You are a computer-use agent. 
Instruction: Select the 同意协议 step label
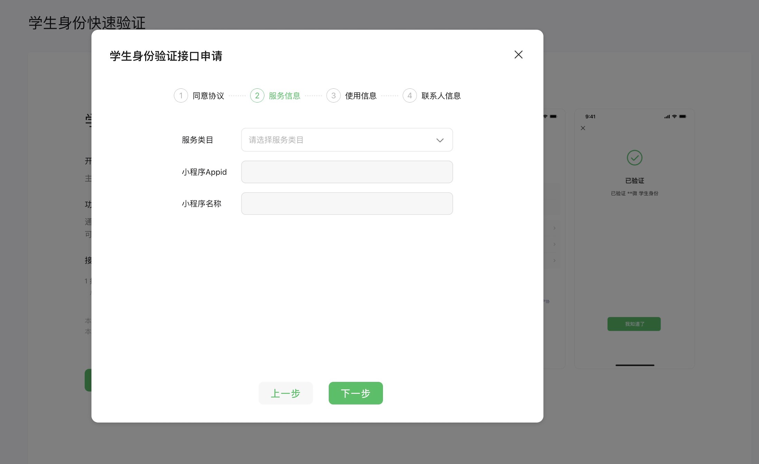click(x=208, y=96)
